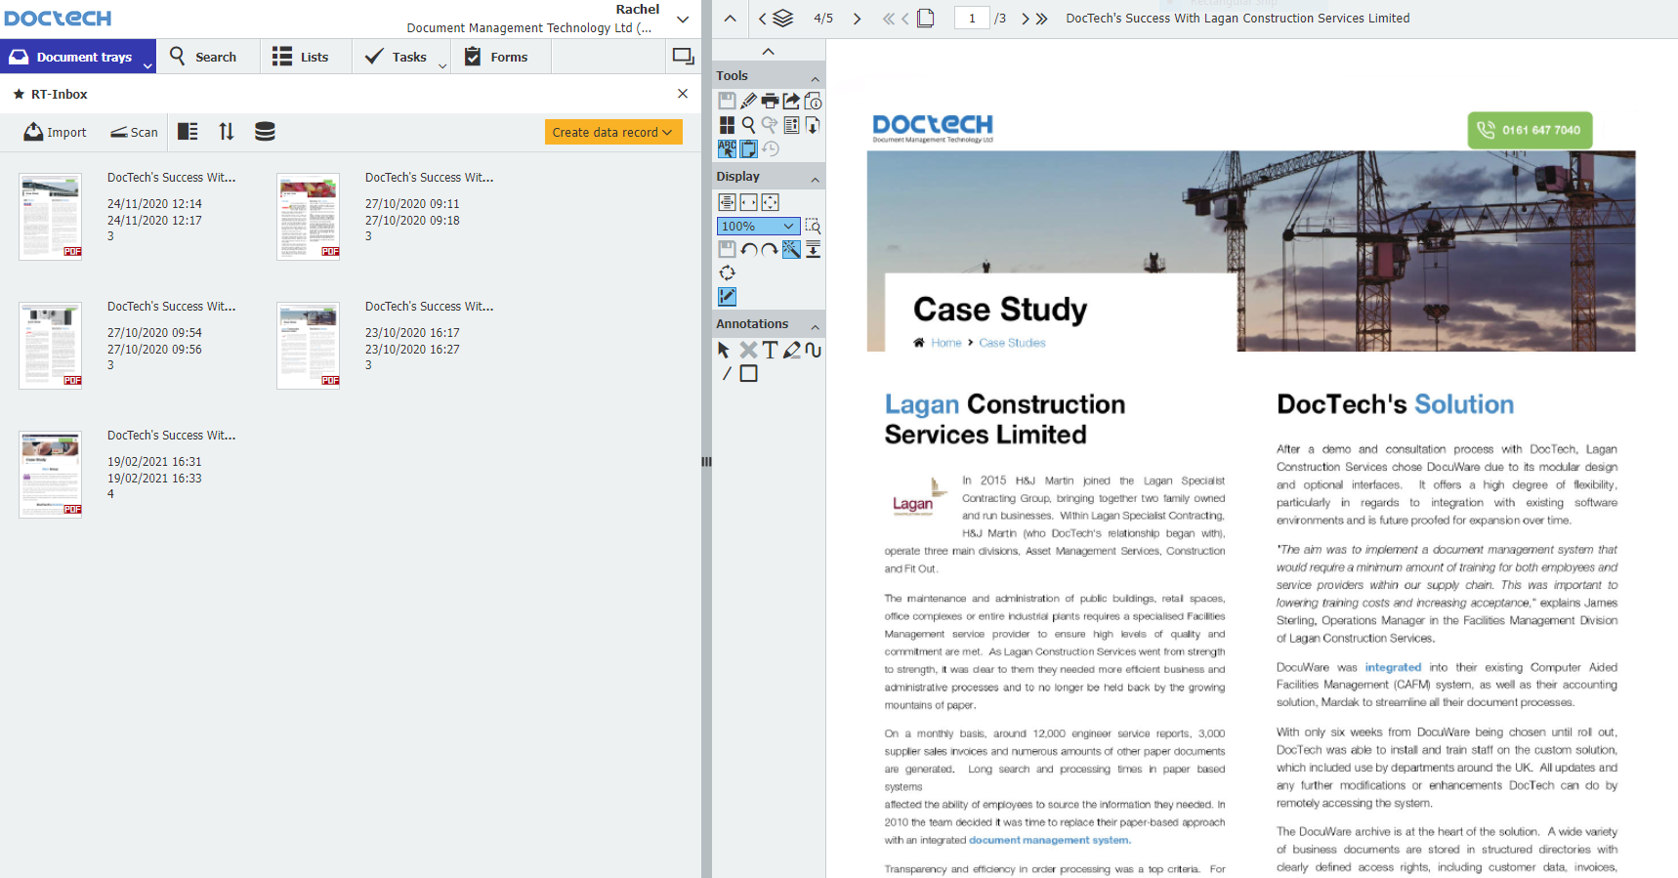The height and width of the screenshot is (878, 1678).
Task: Toggle the magic wand enhancement tool
Action: (x=791, y=250)
